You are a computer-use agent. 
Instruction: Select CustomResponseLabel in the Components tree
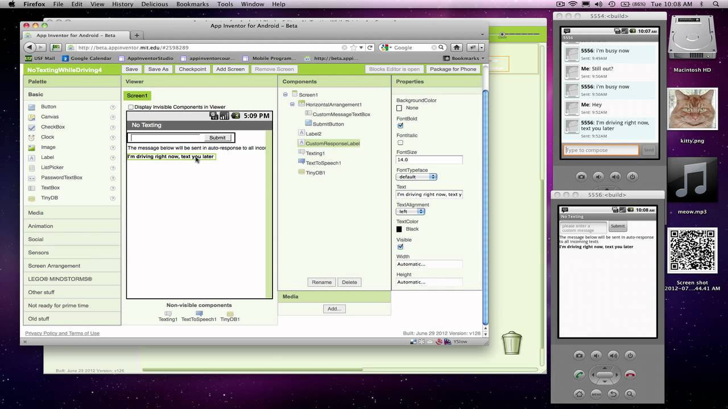pyautogui.click(x=333, y=144)
